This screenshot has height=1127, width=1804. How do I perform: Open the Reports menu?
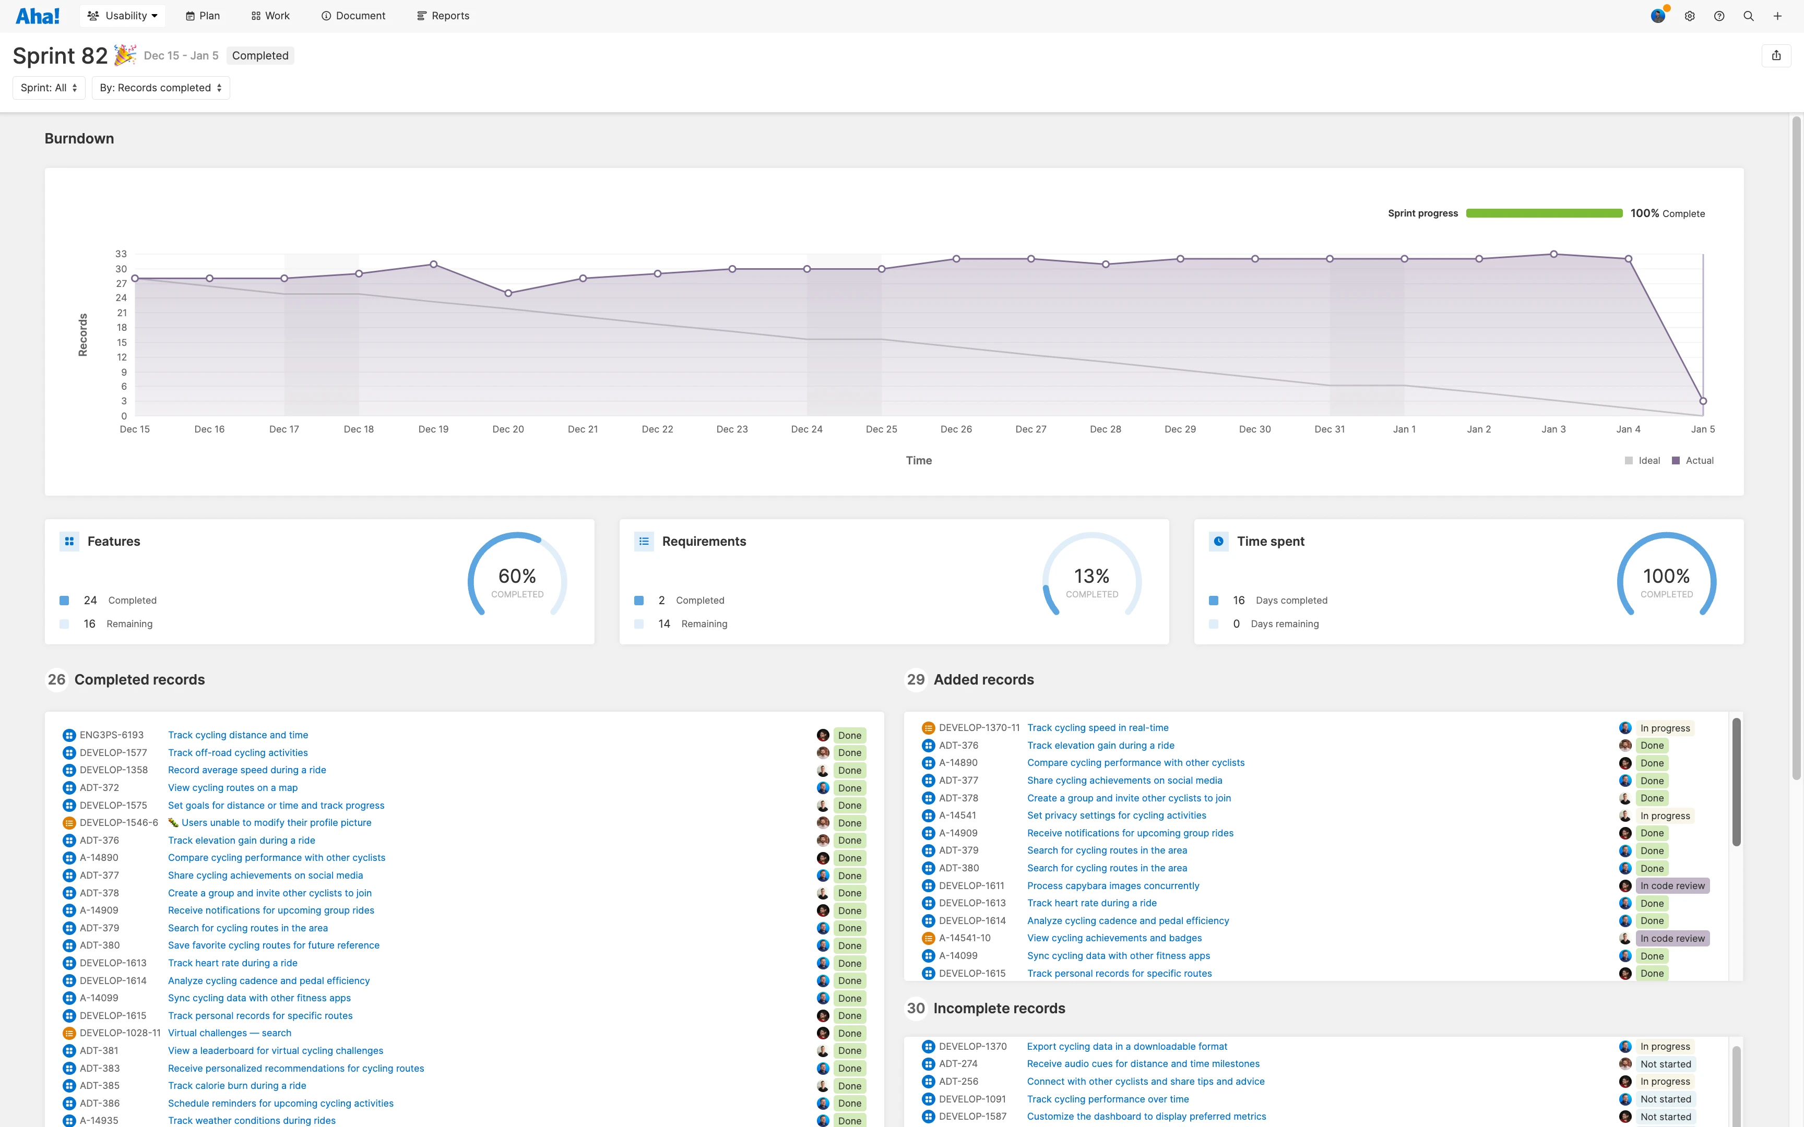[x=443, y=16]
